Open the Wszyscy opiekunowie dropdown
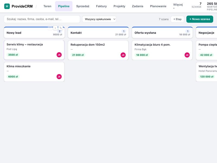Viewport: 217px width, 163px height. [x=99, y=19]
